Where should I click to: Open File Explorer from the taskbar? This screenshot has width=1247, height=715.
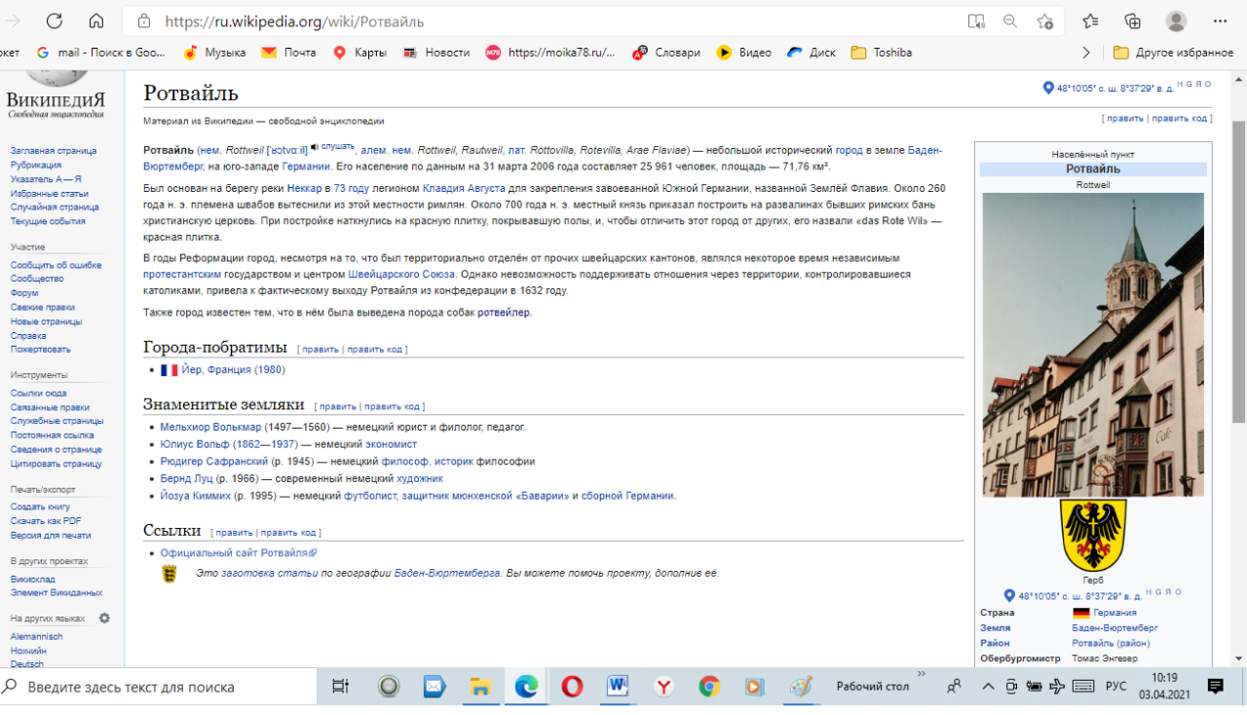(480, 687)
